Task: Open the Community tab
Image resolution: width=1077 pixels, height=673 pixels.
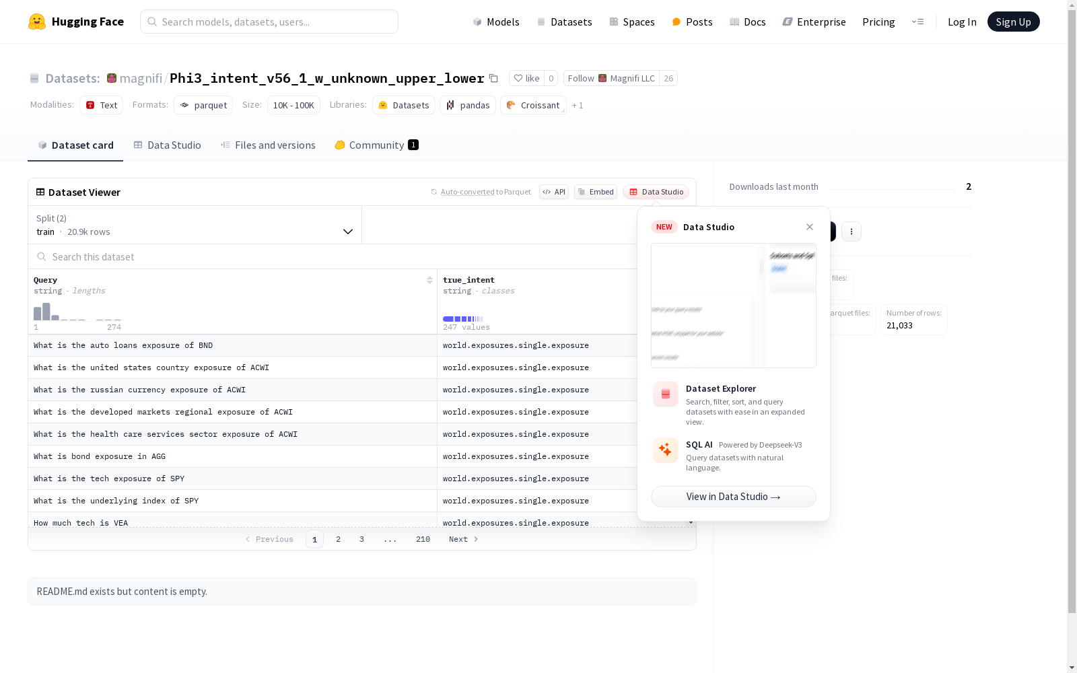Action: pyautogui.click(x=376, y=145)
